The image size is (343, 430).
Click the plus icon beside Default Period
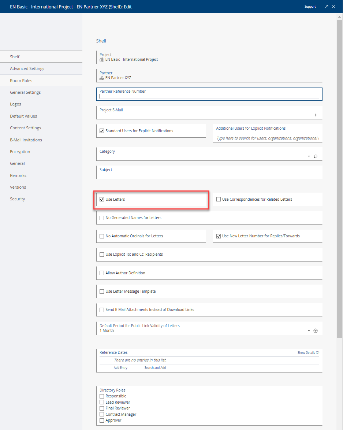click(x=315, y=331)
